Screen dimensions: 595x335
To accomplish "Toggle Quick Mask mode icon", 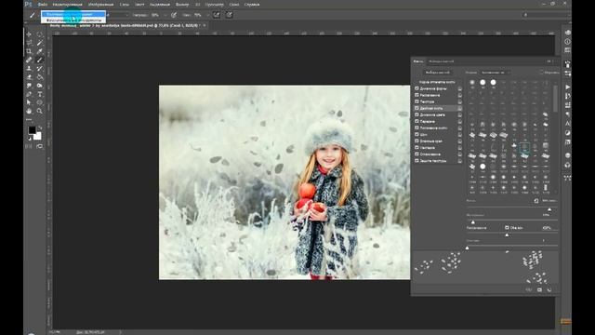I will click(29, 146).
